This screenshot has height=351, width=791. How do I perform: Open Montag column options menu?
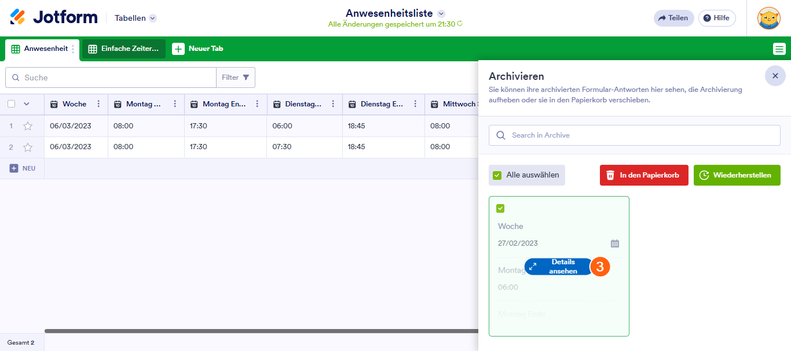click(x=175, y=104)
